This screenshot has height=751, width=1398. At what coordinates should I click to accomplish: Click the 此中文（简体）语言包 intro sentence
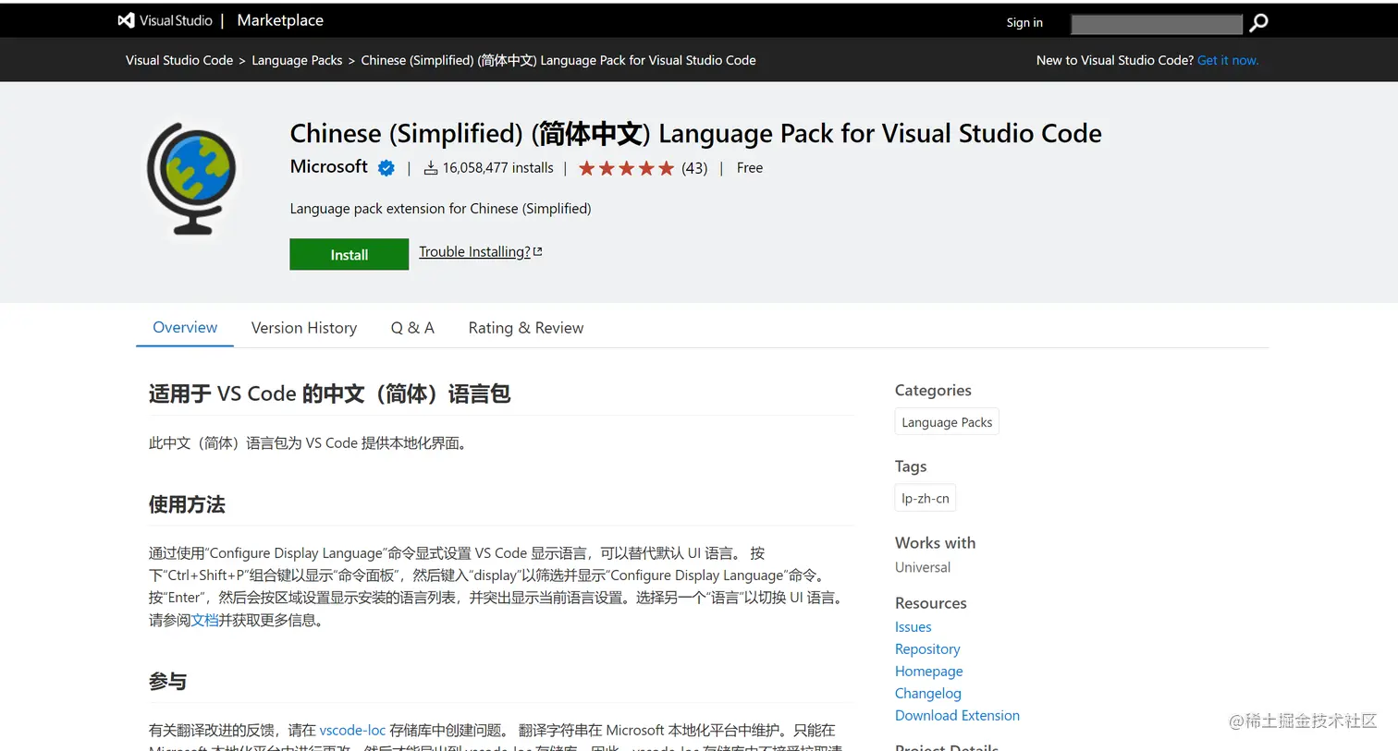[310, 443]
